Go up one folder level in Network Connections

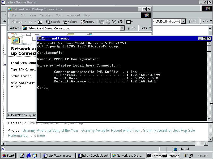[40, 22]
